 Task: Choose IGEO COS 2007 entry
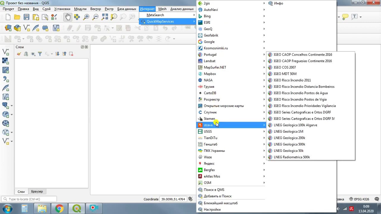[310, 67]
